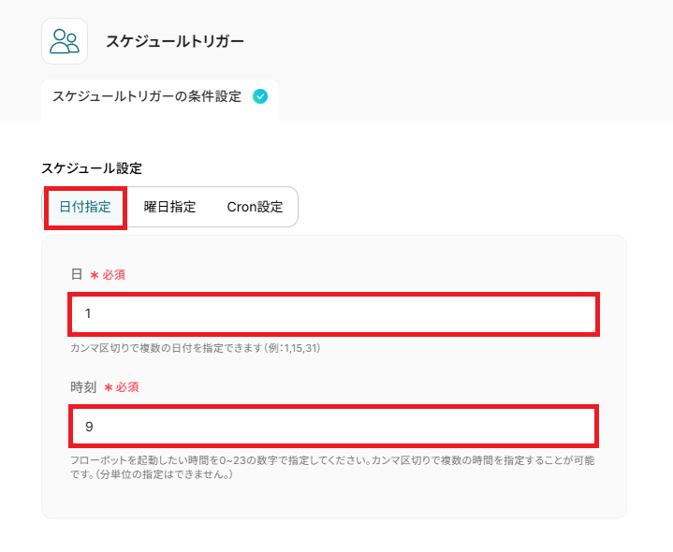Select the 日付指定 tab
This screenshot has height=552, width=673.
coord(85,207)
